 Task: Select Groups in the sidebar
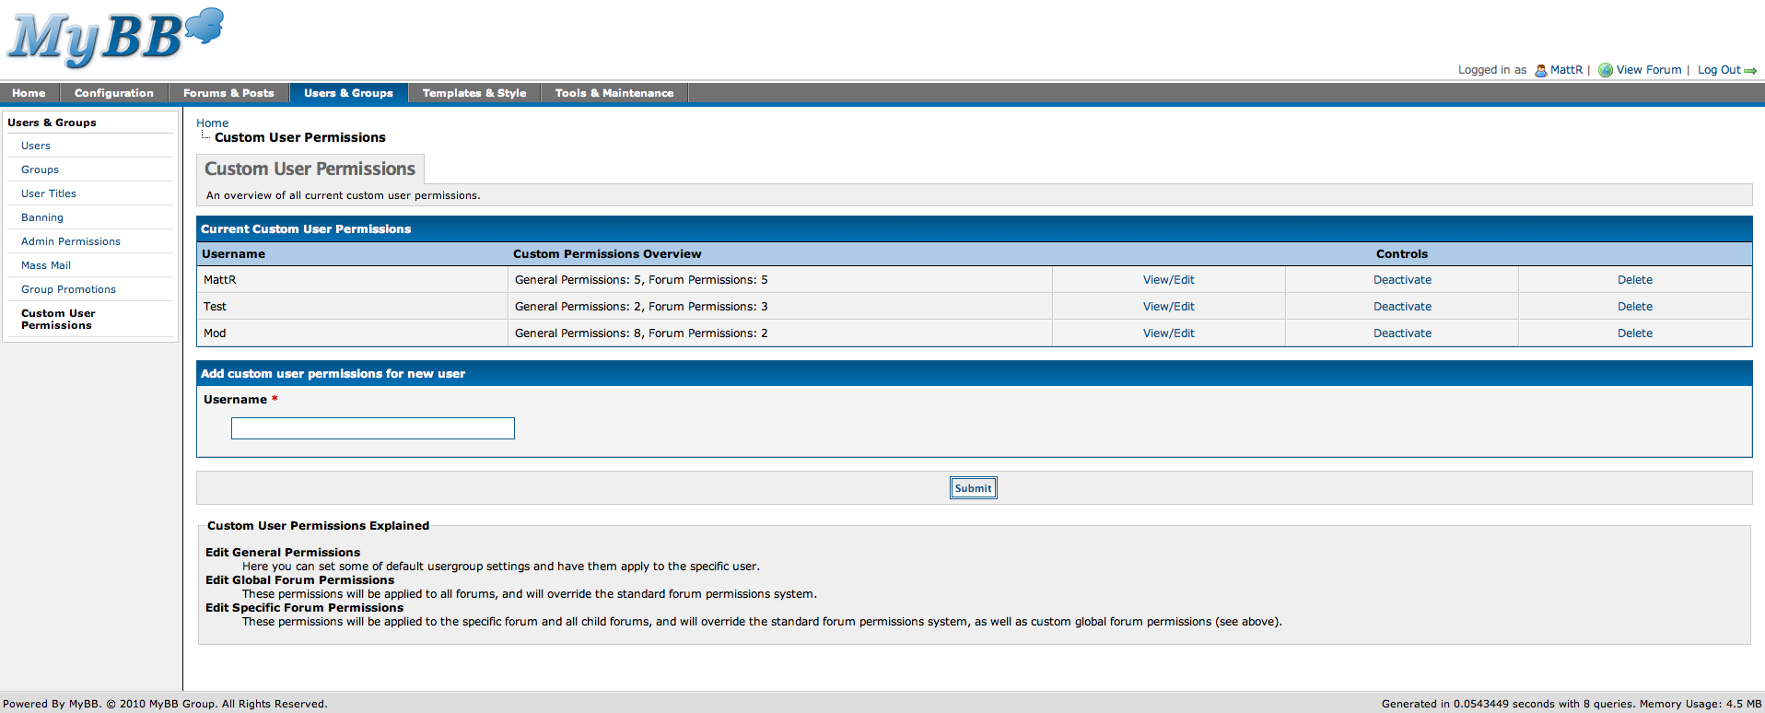[40, 169]
